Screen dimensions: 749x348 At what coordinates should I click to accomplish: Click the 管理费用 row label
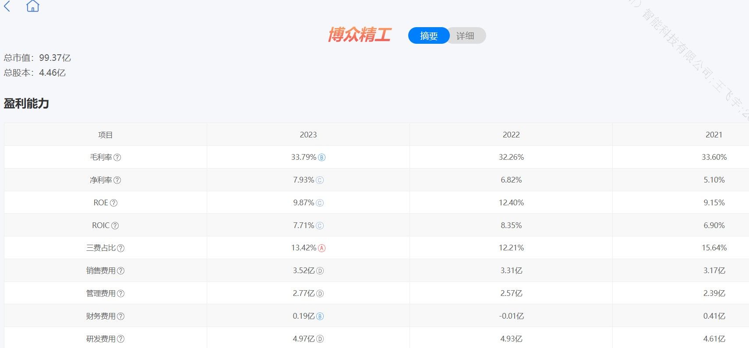click(x=101, y=293)
